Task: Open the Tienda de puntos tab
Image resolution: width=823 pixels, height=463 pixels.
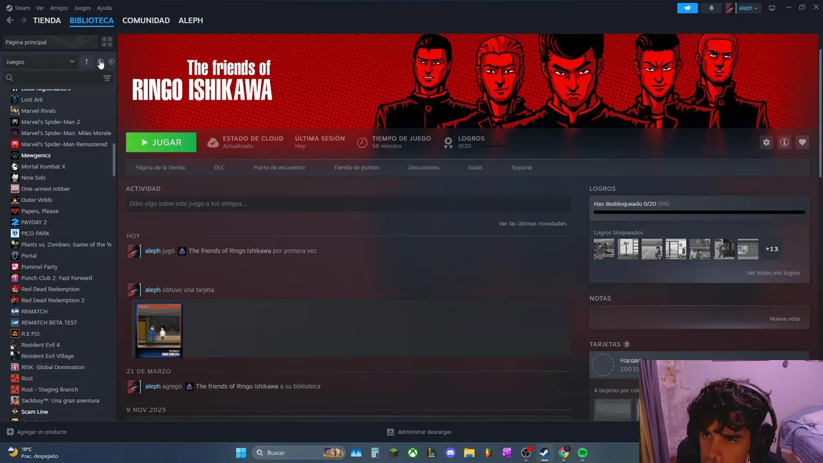Action: pos(356,167)
